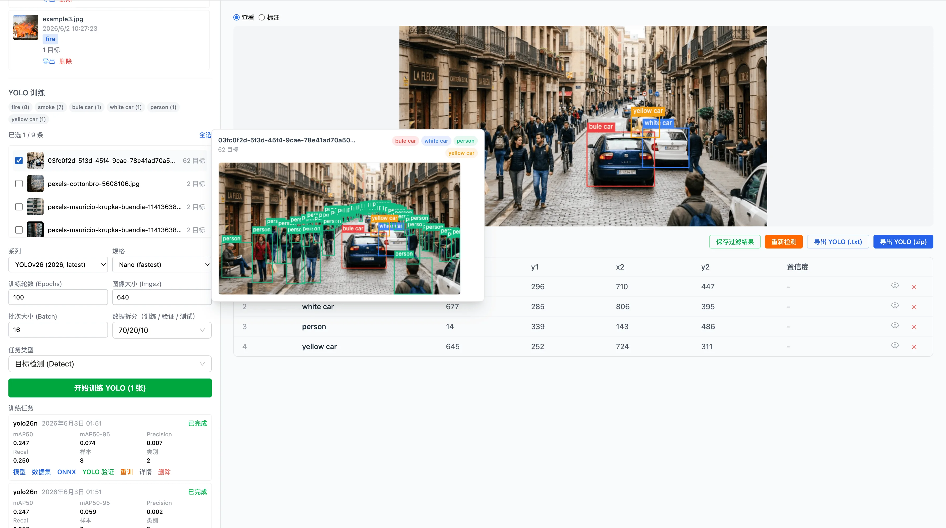946x528 pixels.
Task: Delete the yellow car detection row
Action: 914,347
